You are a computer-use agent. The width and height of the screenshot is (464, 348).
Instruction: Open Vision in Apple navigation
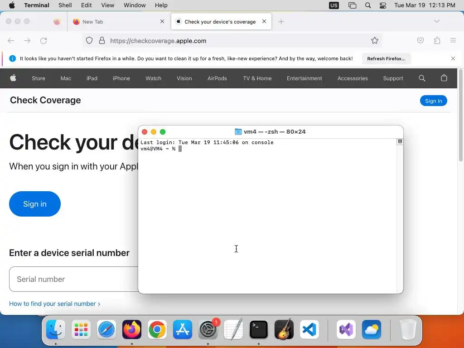coord(184,78)
